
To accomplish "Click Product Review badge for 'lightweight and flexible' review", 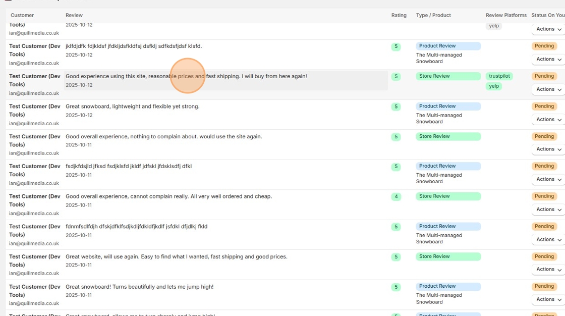I will (x=448, y=106).
